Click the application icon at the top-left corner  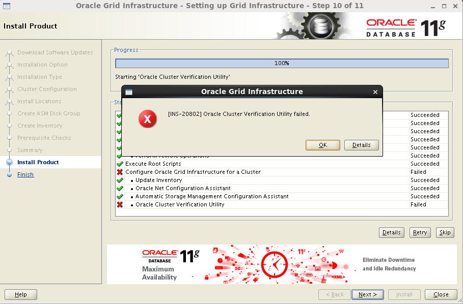[6, 6]
